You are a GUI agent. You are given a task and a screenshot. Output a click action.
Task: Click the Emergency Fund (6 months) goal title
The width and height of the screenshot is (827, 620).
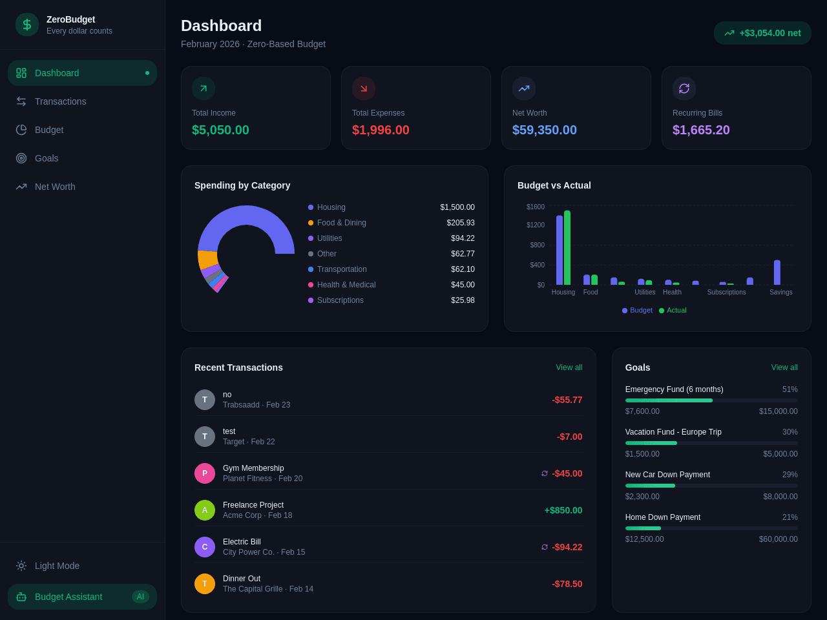tap(674, 389)
